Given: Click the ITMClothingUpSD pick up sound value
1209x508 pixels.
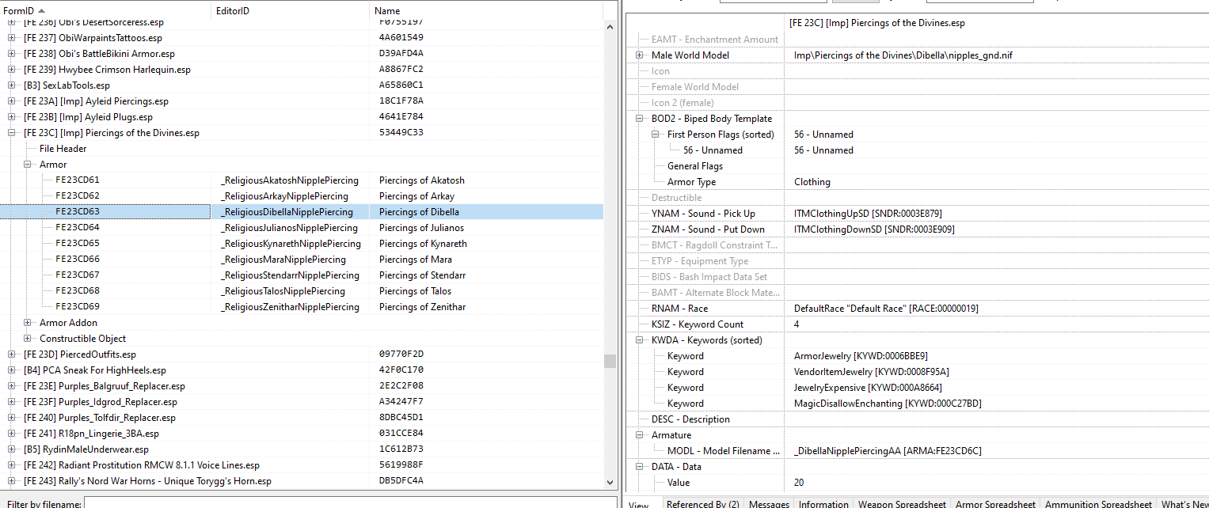Looking at the screenshot, I should point(868,214).
